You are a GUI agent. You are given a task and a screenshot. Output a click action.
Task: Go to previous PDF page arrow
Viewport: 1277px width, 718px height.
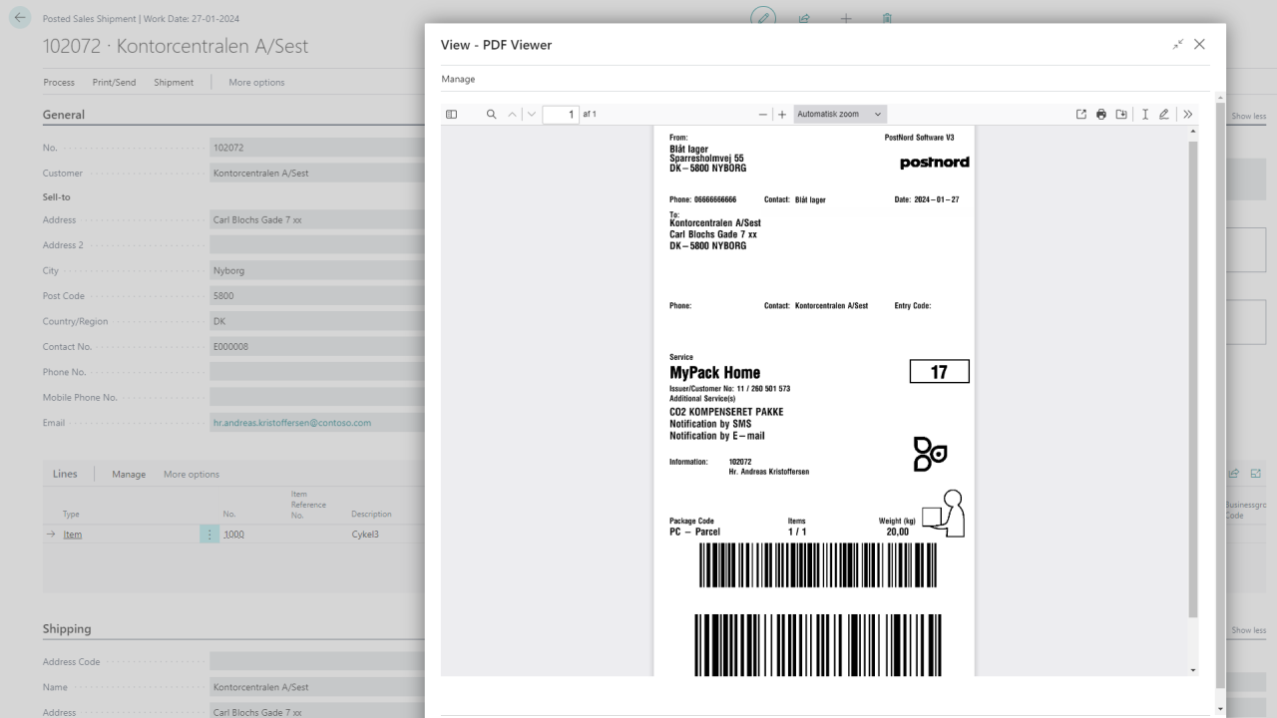[x=513, y=115]
